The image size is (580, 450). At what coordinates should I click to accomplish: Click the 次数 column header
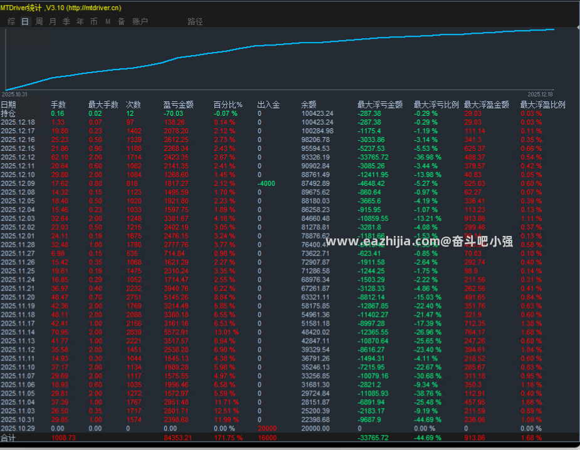click(133, 105)
